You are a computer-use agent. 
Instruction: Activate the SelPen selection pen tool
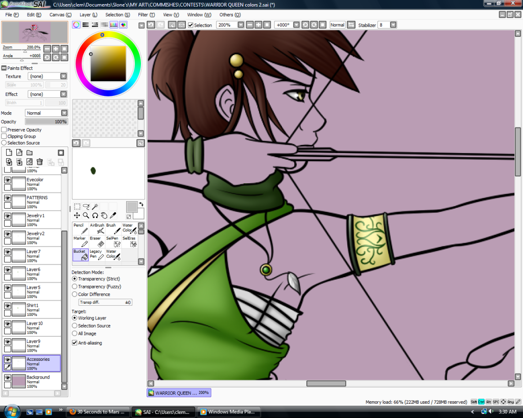(x=113, y=242)
